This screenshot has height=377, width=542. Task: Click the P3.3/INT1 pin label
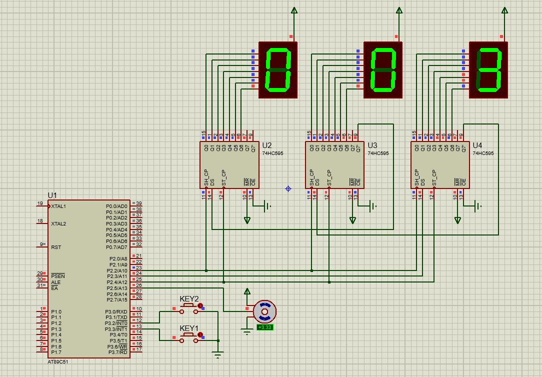click(x=116, y=329)
